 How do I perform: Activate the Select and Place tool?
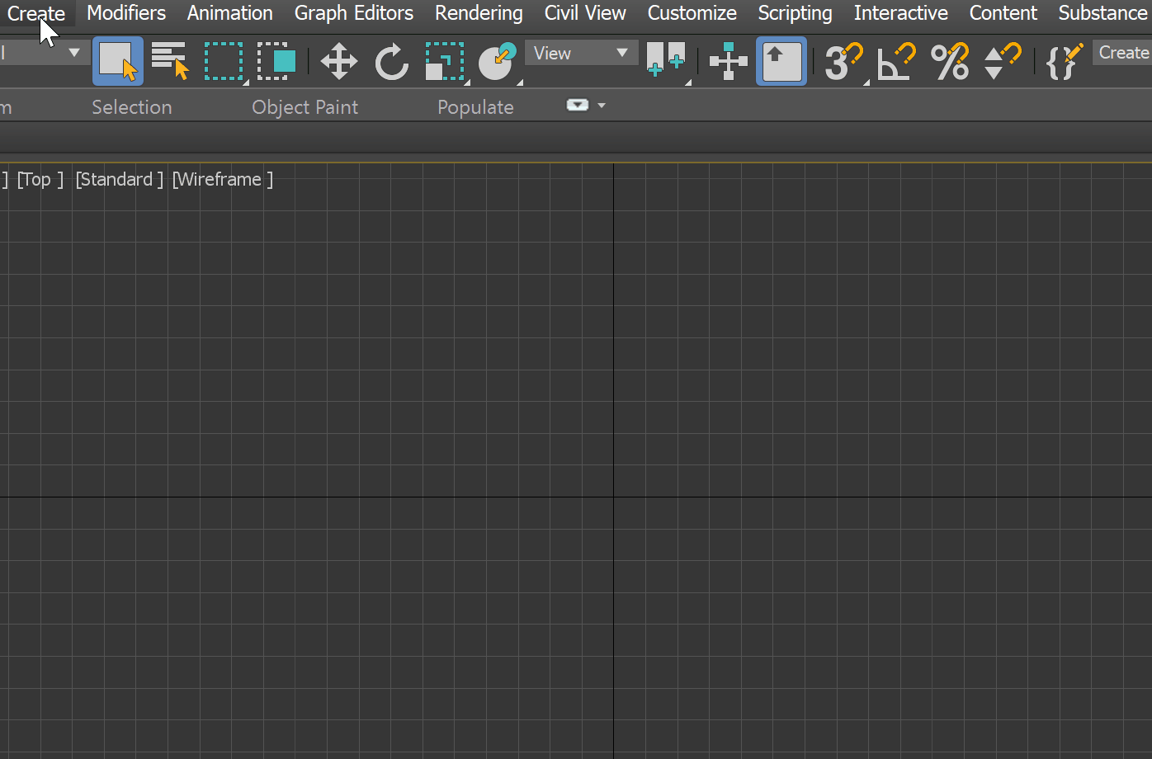point(497,60)
